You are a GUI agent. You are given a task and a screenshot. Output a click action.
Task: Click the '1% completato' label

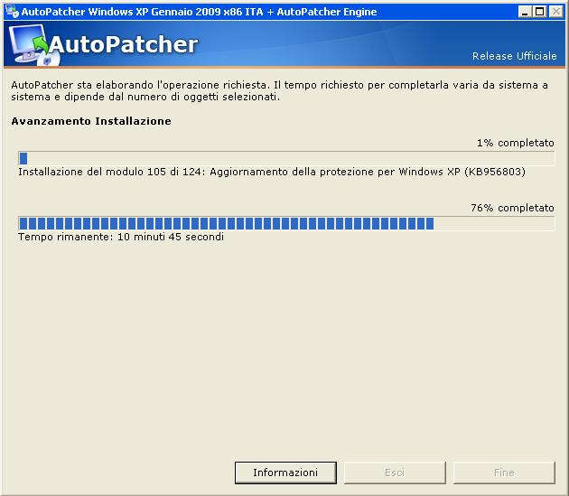[516, 143]
